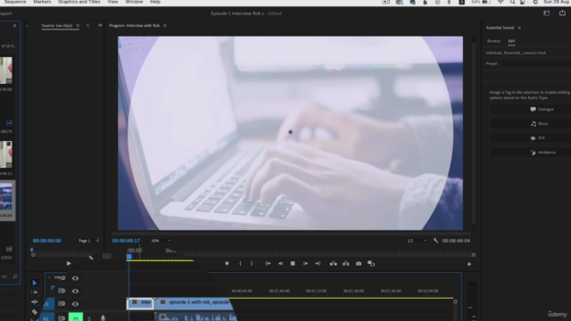Open the Preset dropdown in Essential Sound

536,63
